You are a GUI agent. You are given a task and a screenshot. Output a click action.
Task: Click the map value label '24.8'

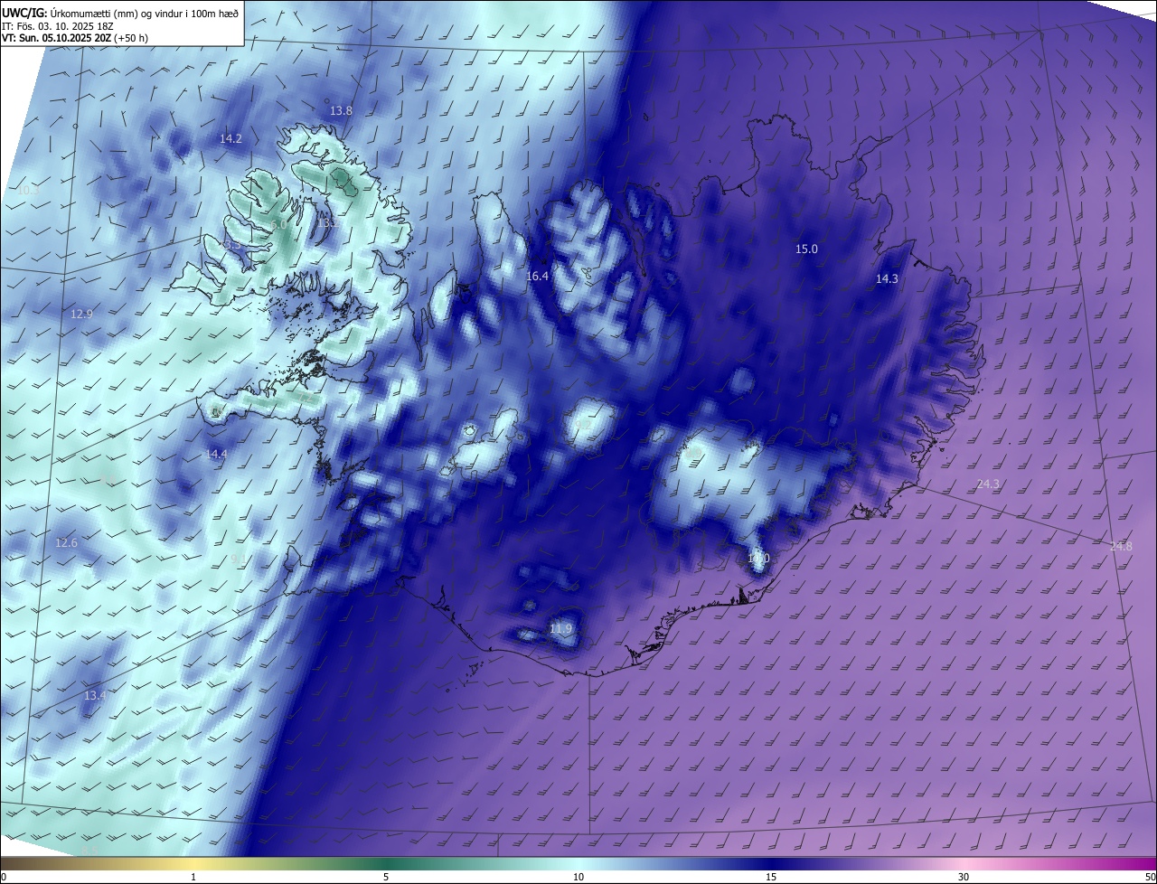coord(1121,546)
